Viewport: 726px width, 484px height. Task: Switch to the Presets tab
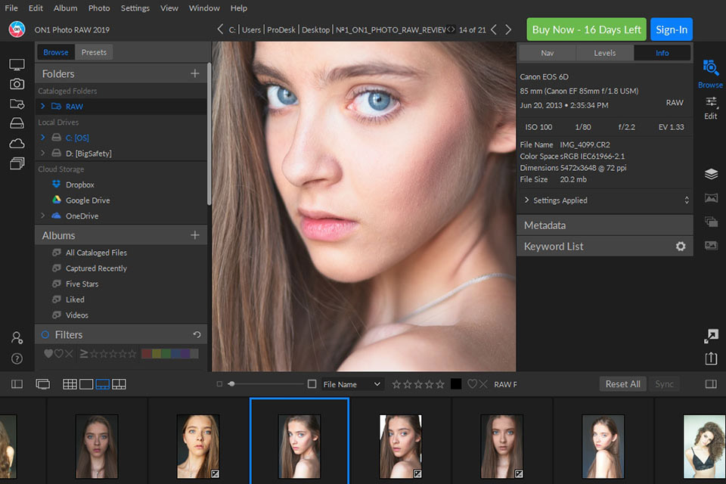click(x=94, y=52)
